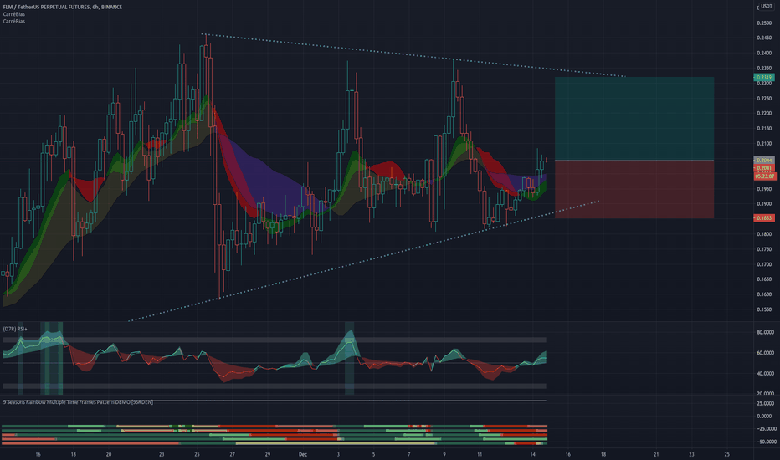Select the green profit zone of long position
Image resolution: width=780 pixels, height=460 pixels.
point(634,119)
